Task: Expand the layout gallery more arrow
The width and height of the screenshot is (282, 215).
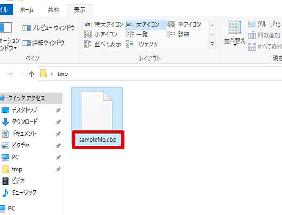Action: 212,44
